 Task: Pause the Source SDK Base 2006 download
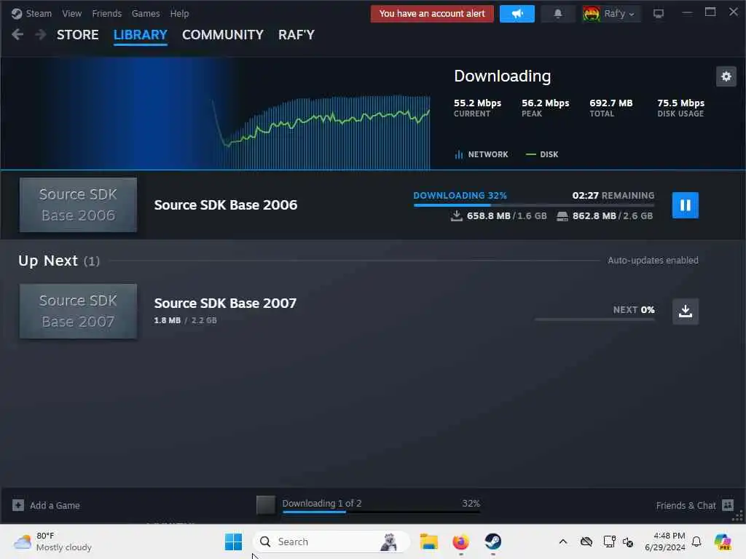pos(685,205)
